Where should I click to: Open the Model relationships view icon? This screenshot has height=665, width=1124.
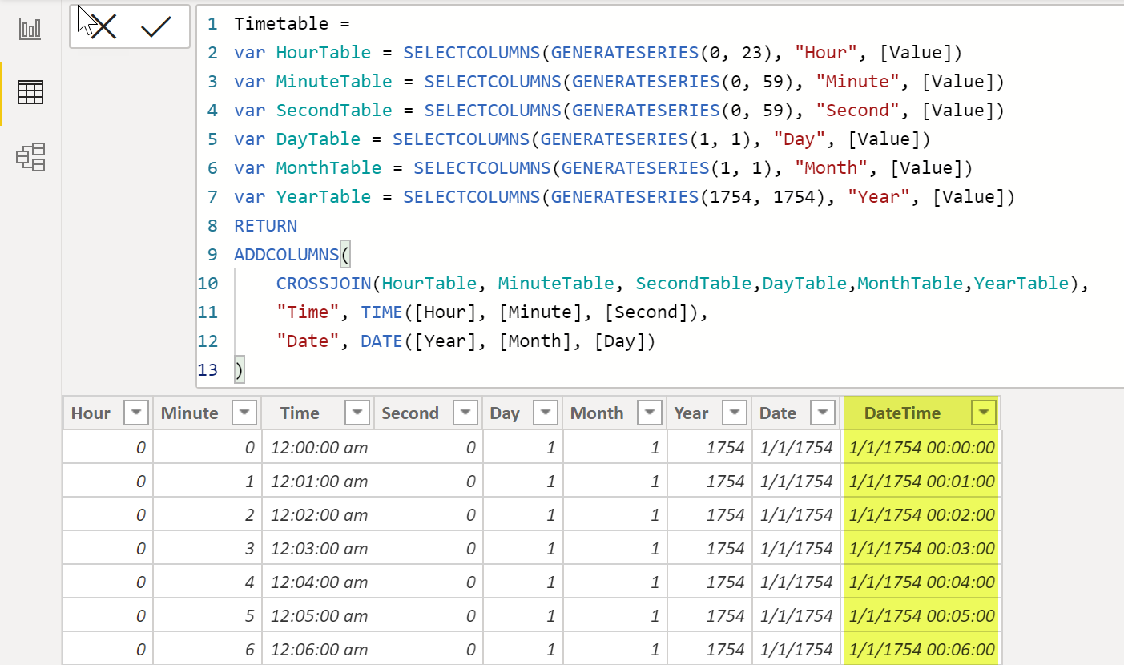point(30,157)
